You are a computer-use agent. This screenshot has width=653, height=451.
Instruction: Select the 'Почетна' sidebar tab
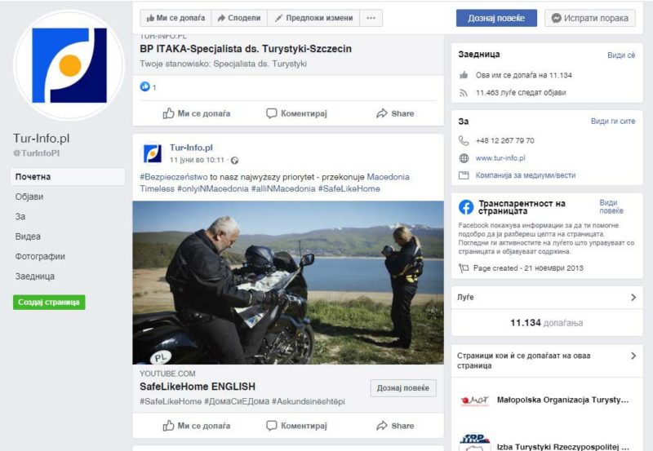68,176
